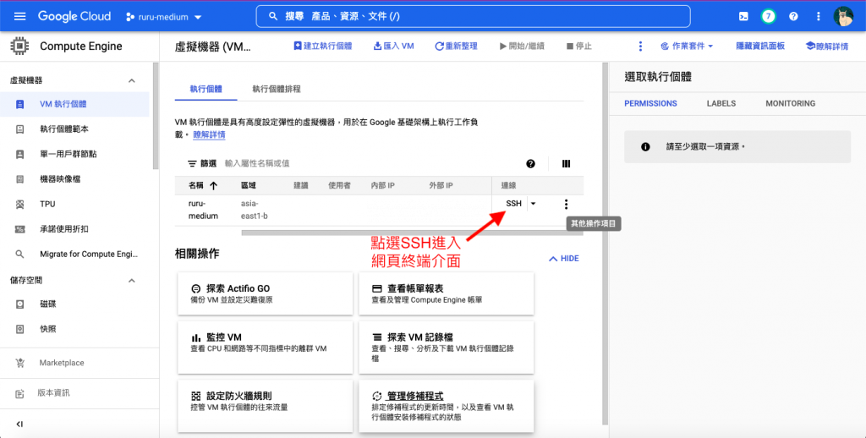The image size is (866, 438).
Task: Open the ruru-medium project selector
Action: 163,17
